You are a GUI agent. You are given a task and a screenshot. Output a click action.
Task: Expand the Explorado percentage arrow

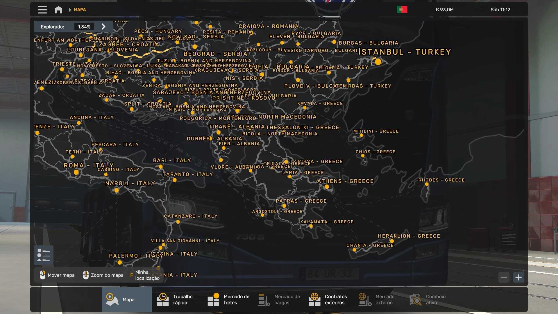(103, 27)
